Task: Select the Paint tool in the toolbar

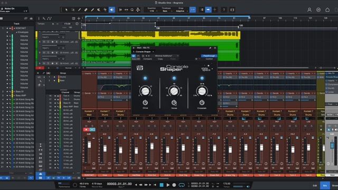Action: [x=92, y=9]
